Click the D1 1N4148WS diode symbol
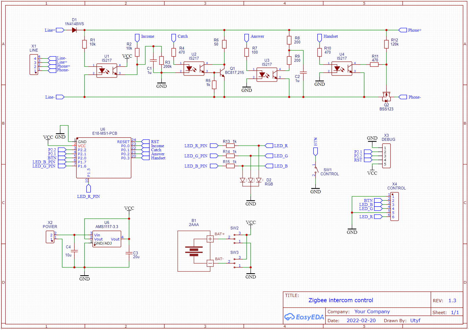 point(74,30)
